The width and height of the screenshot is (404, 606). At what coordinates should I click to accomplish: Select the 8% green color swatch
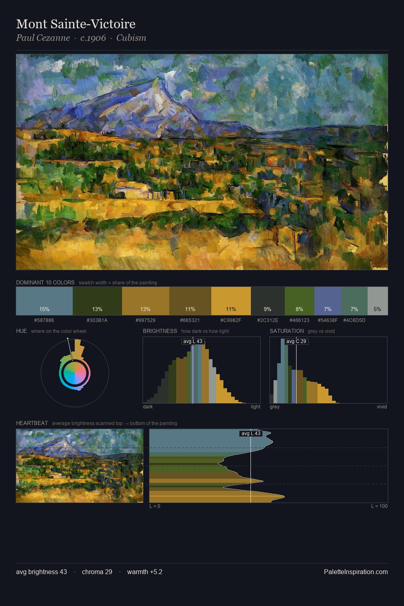[x=299, y=301]
